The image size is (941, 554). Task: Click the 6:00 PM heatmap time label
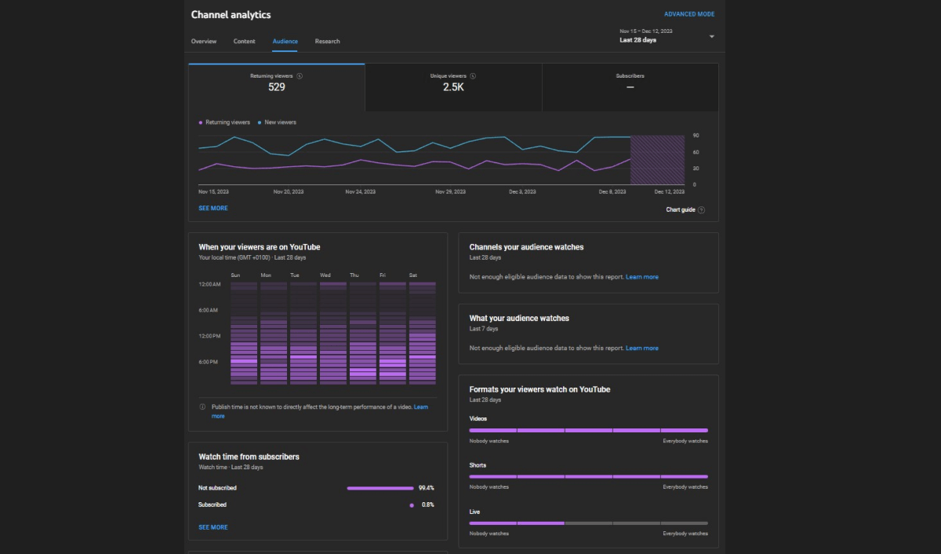coord(209,362)
